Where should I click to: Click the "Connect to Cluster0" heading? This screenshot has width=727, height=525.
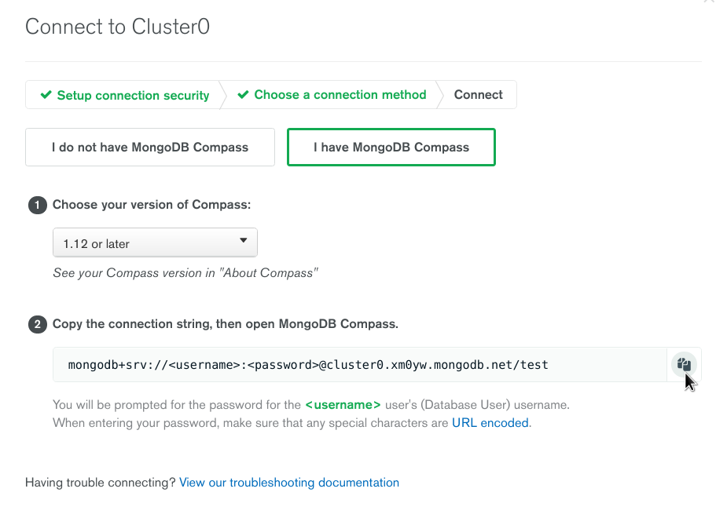[118, 27]
